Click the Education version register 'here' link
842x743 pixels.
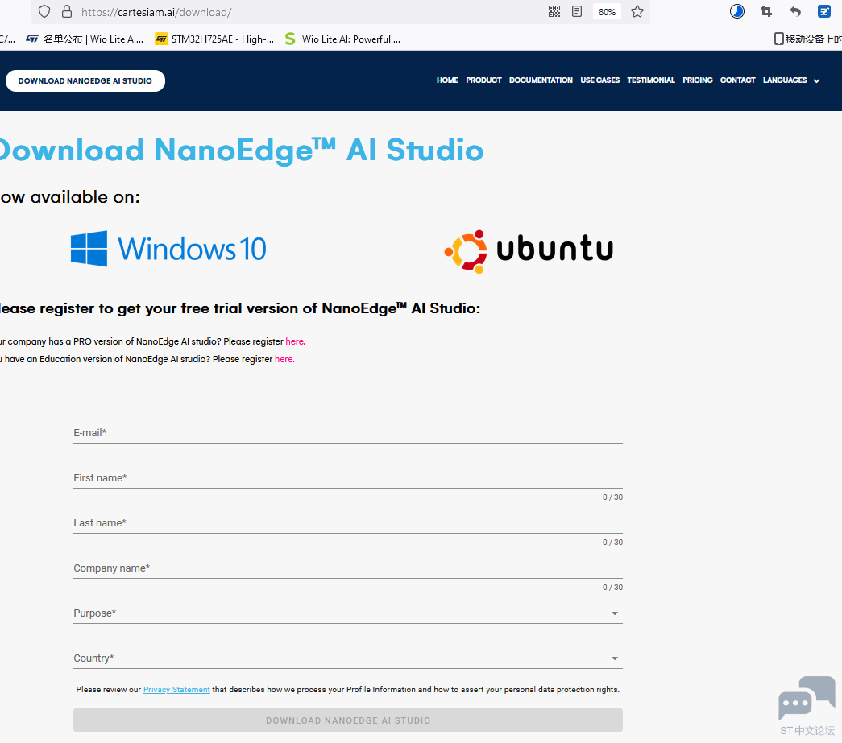point(284,360)
